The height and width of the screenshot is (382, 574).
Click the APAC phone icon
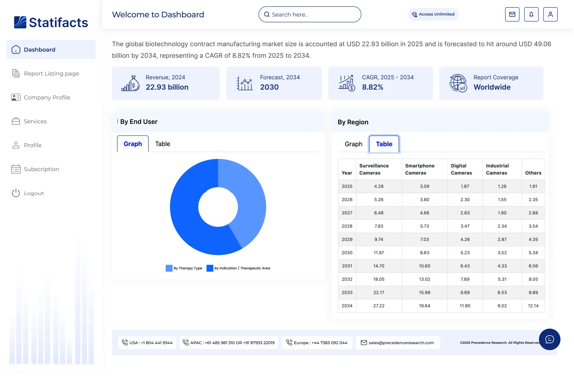coord(186,342)
